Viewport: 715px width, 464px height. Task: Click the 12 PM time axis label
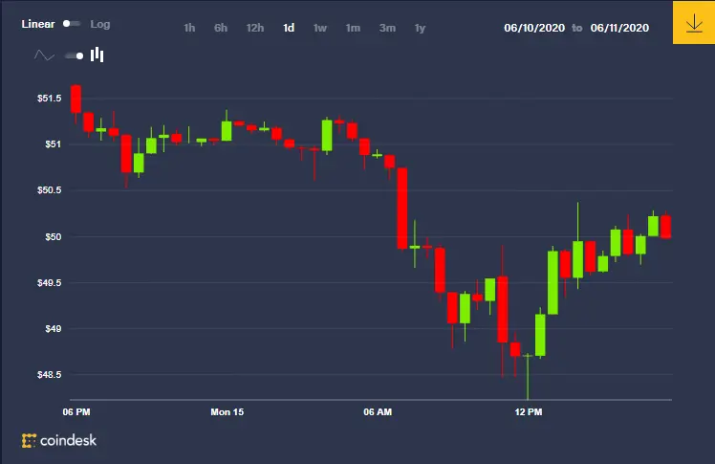pyautogui.click(x=529, y=412)
